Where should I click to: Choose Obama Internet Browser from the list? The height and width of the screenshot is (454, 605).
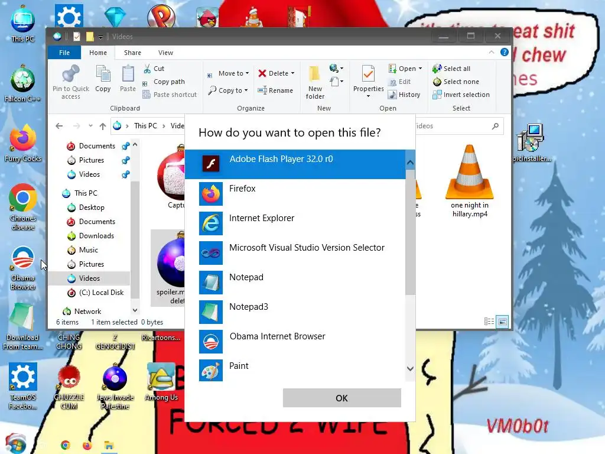tap(295, 341)
